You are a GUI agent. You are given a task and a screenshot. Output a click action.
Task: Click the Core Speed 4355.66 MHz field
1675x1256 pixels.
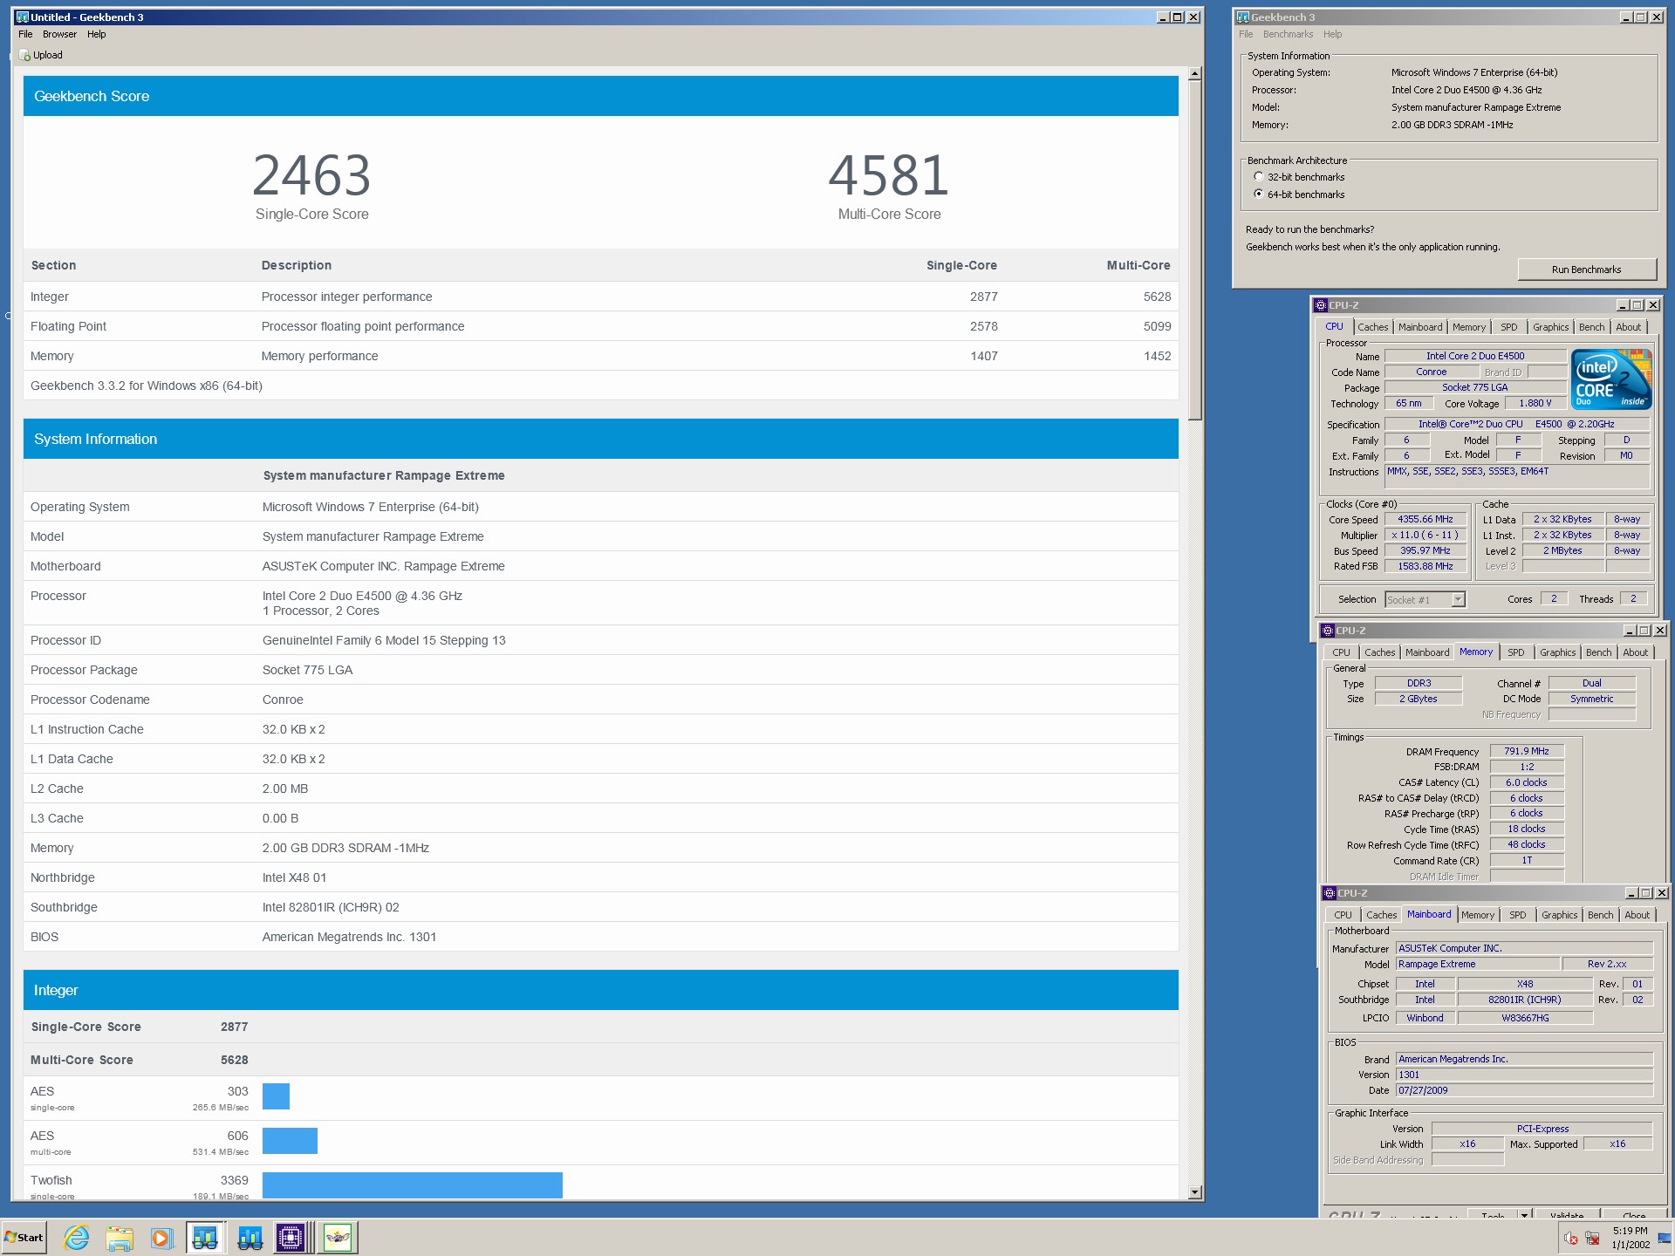coord(1425,519)
